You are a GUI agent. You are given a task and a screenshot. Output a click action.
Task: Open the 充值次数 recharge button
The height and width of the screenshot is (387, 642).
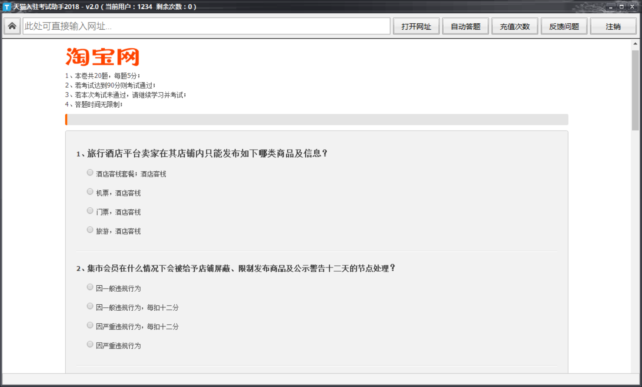pyautogui.click(x=514, y=26)
